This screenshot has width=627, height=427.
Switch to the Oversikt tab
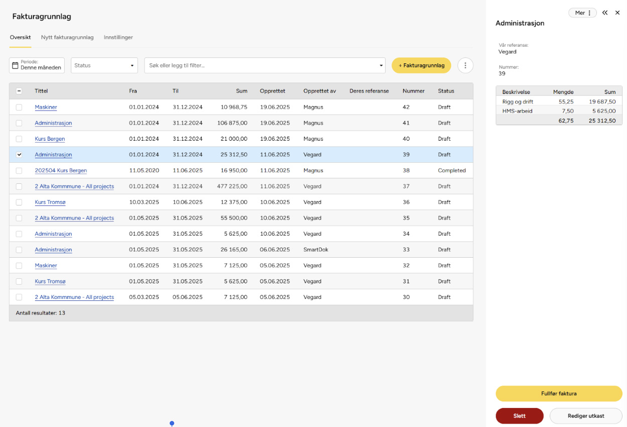(21, 37)
